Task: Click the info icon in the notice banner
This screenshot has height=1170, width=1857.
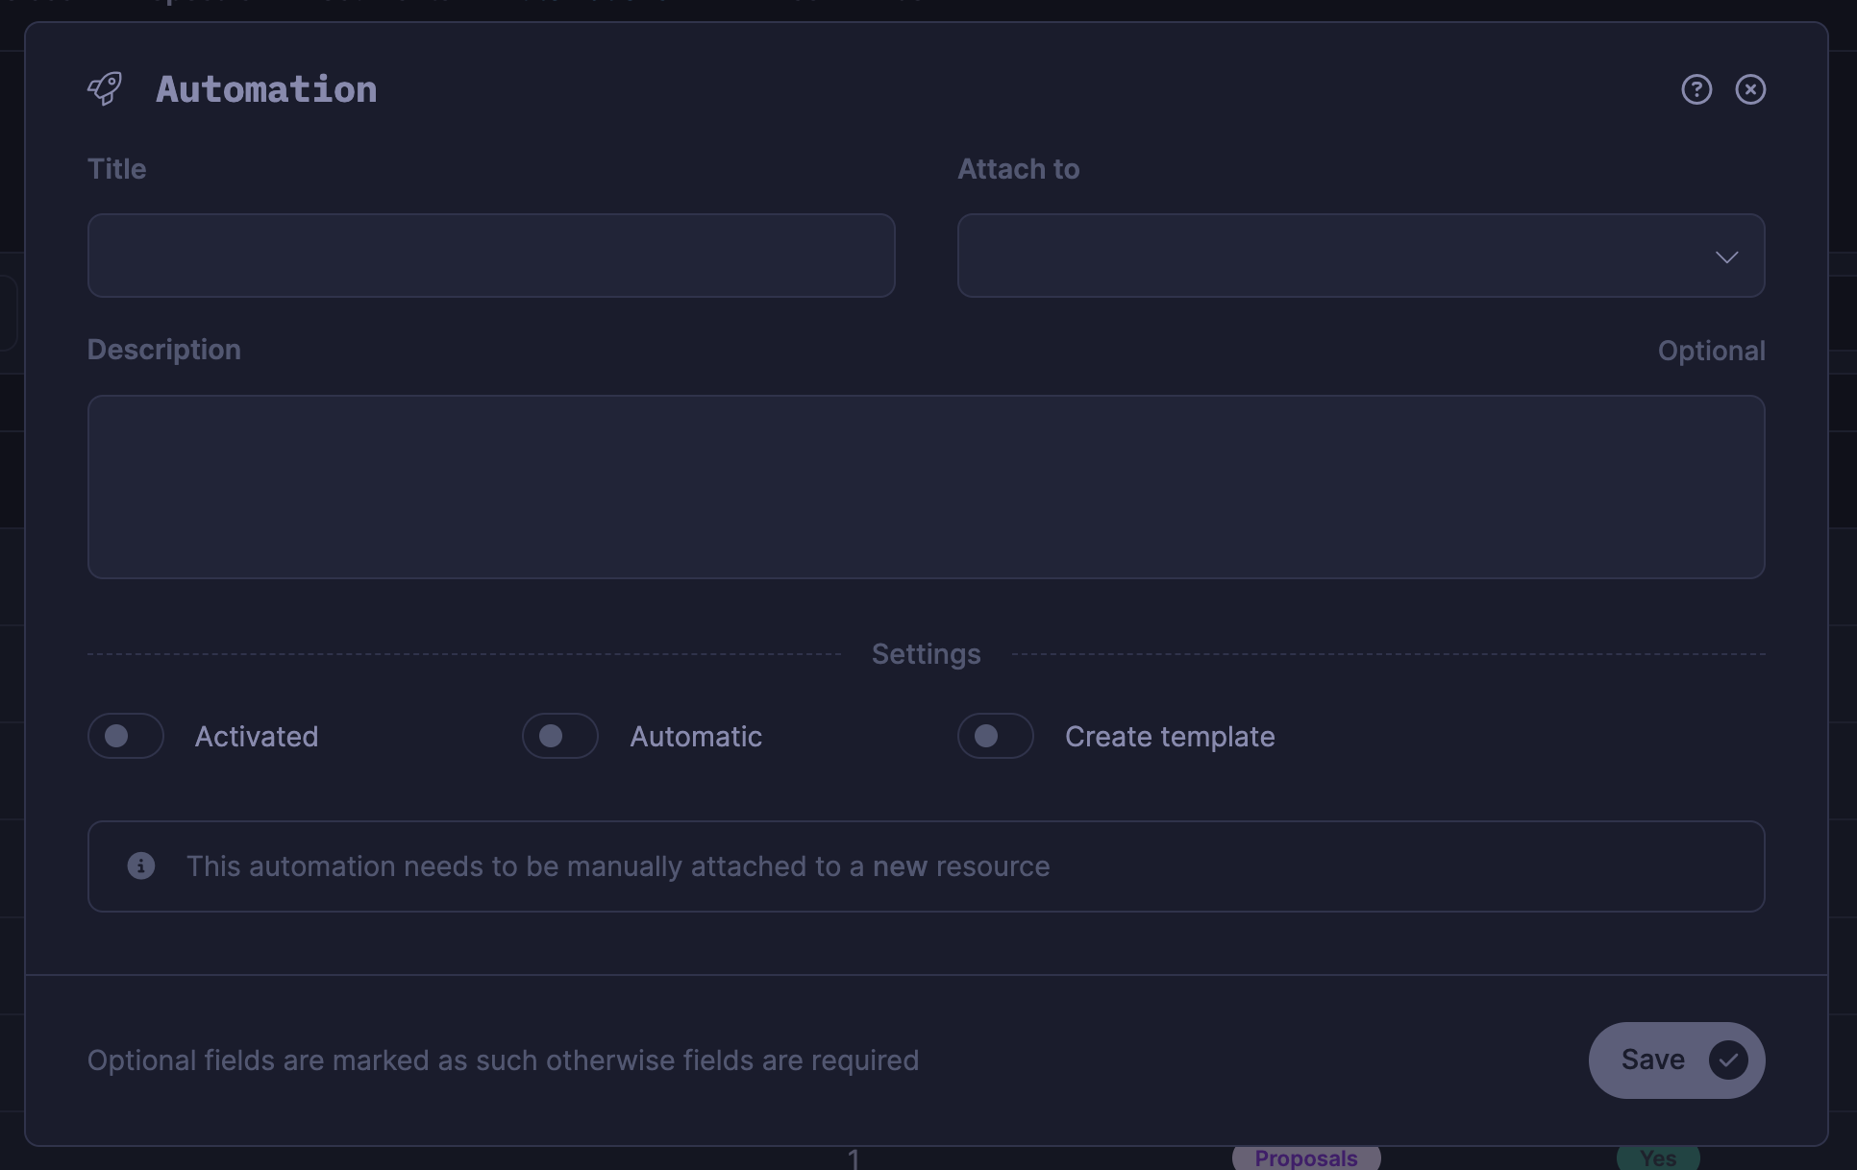Action: (141, 866)
